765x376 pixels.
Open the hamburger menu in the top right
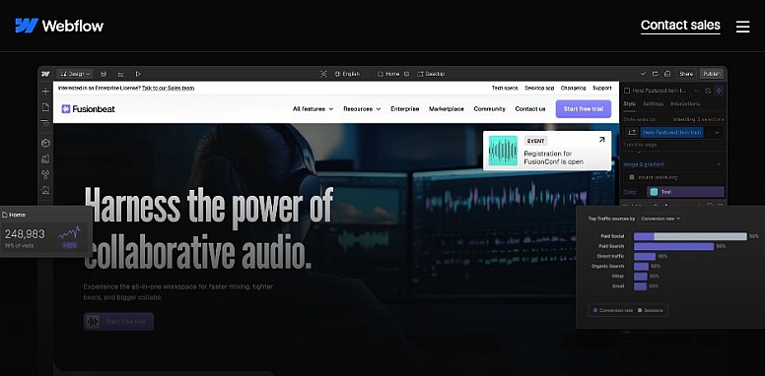(x=742, y=27)
